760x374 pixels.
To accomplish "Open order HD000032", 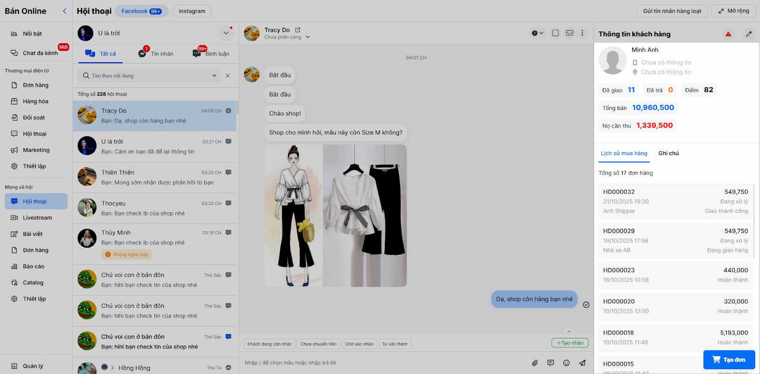I will [x=675, y=201].
